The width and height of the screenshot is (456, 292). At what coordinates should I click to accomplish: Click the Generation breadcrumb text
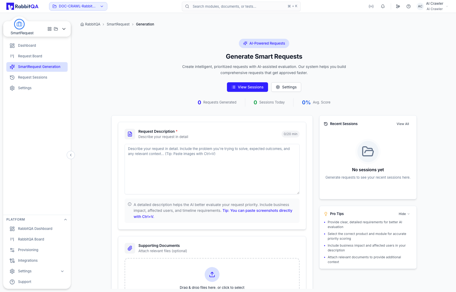145,24
